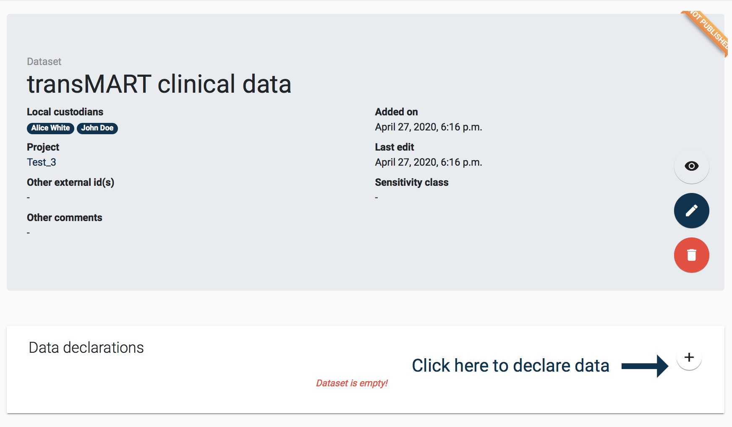Open the Test_3 project link
The width and height of the screenshot is (732, 427).
[x=42, y=162]
